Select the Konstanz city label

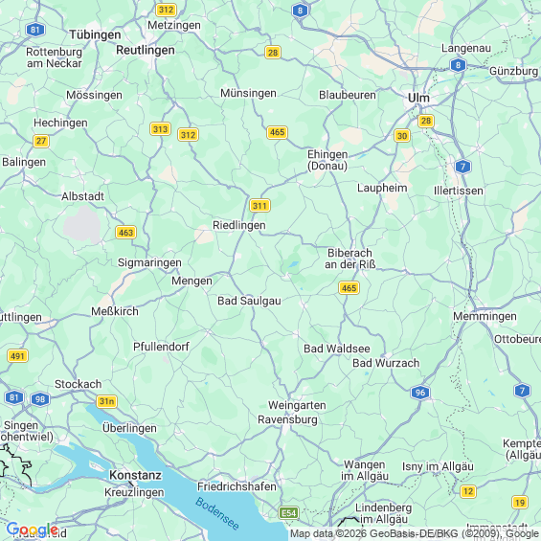tap(135, 475)
